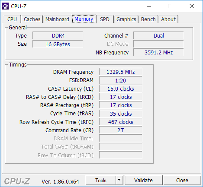The height and width of the screenshot is (187, 203).
Task: Click the Tools button
Action: (101, 180)
